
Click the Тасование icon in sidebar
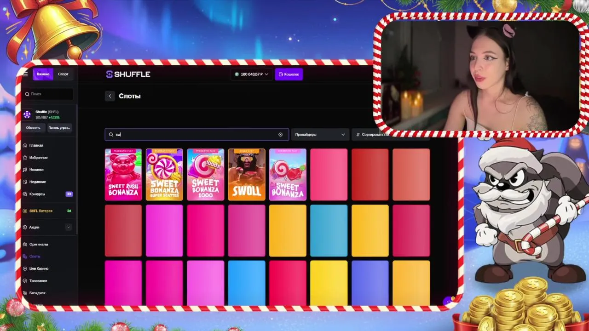(25, 280)
